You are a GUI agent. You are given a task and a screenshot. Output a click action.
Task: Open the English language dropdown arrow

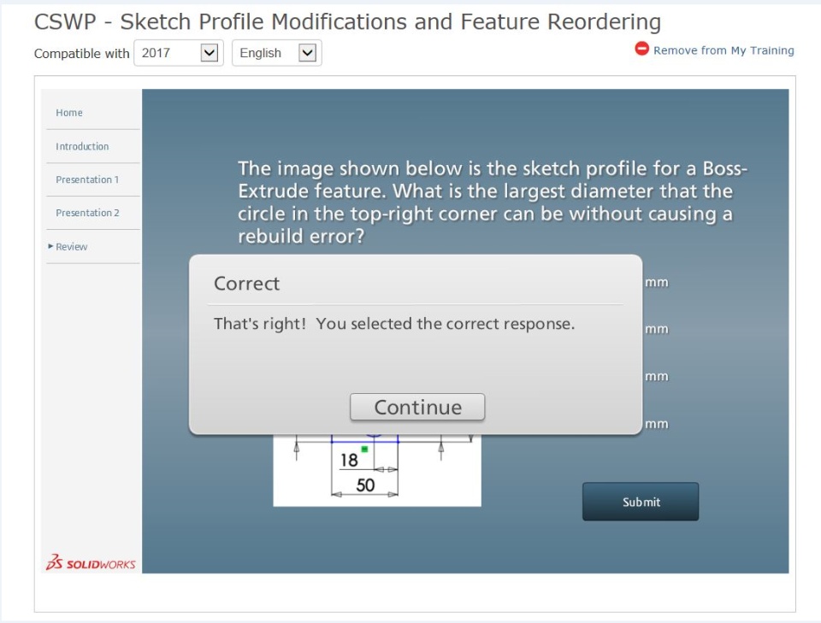tap(307, 53)
